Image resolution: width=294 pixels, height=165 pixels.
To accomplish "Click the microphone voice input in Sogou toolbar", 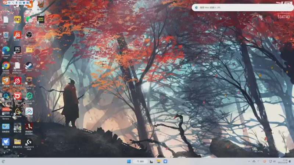I will coord(17,3).
